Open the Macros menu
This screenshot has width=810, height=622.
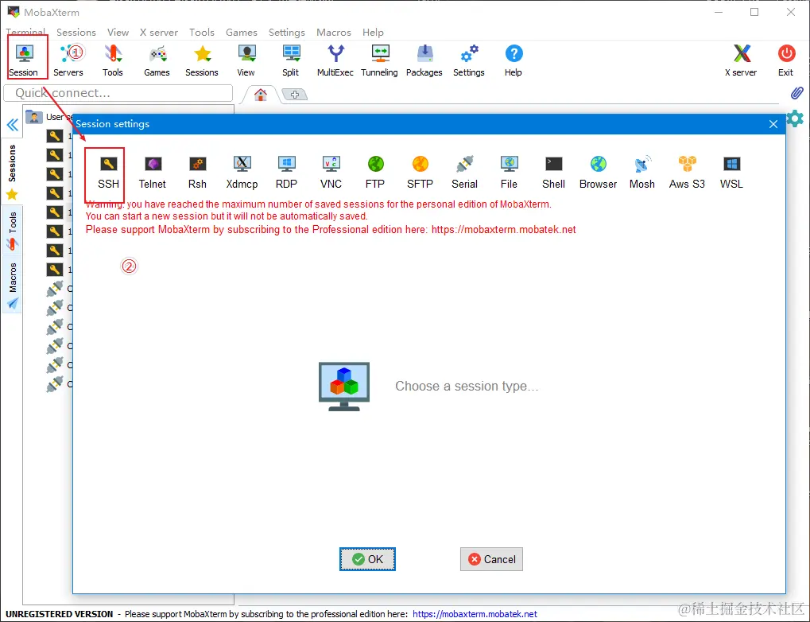[334, 32]
